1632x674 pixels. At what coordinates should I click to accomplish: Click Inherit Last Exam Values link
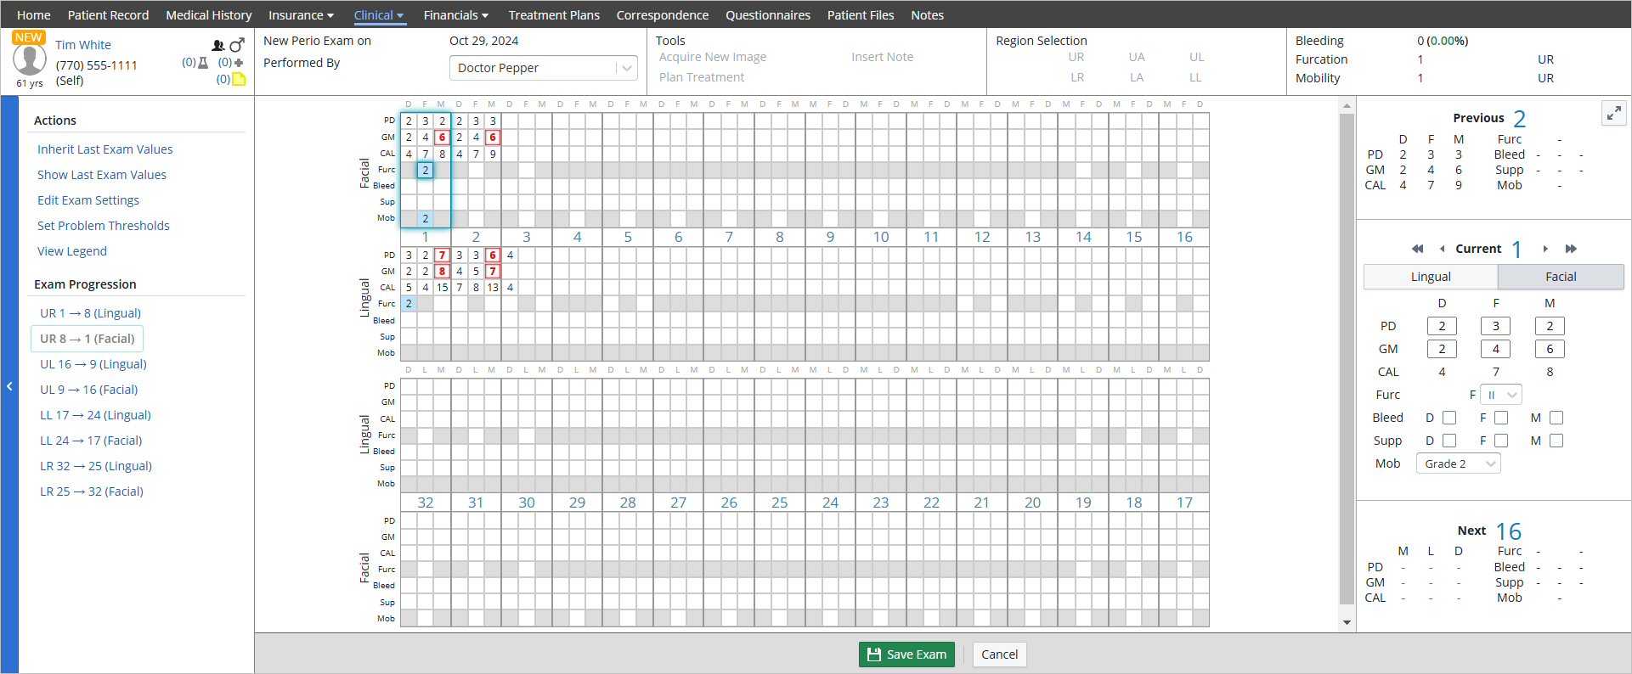tap(104, 149)
